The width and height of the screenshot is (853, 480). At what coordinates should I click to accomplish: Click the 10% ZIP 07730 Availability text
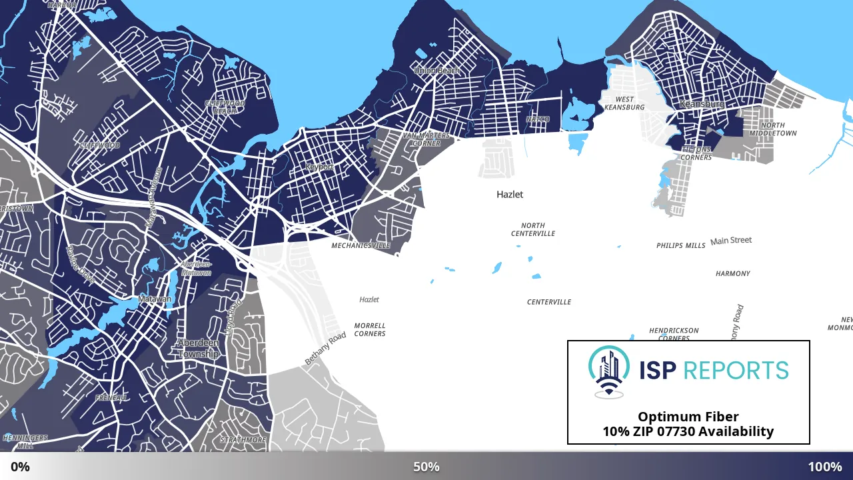click(688, 431)
